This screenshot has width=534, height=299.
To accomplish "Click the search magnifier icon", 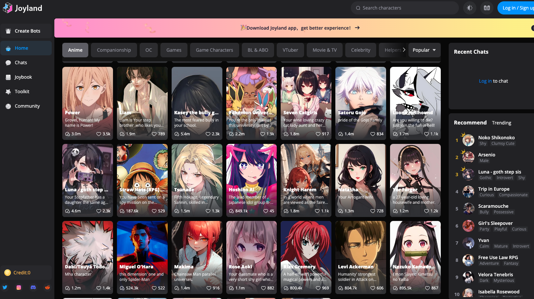I will click(358, 8).
